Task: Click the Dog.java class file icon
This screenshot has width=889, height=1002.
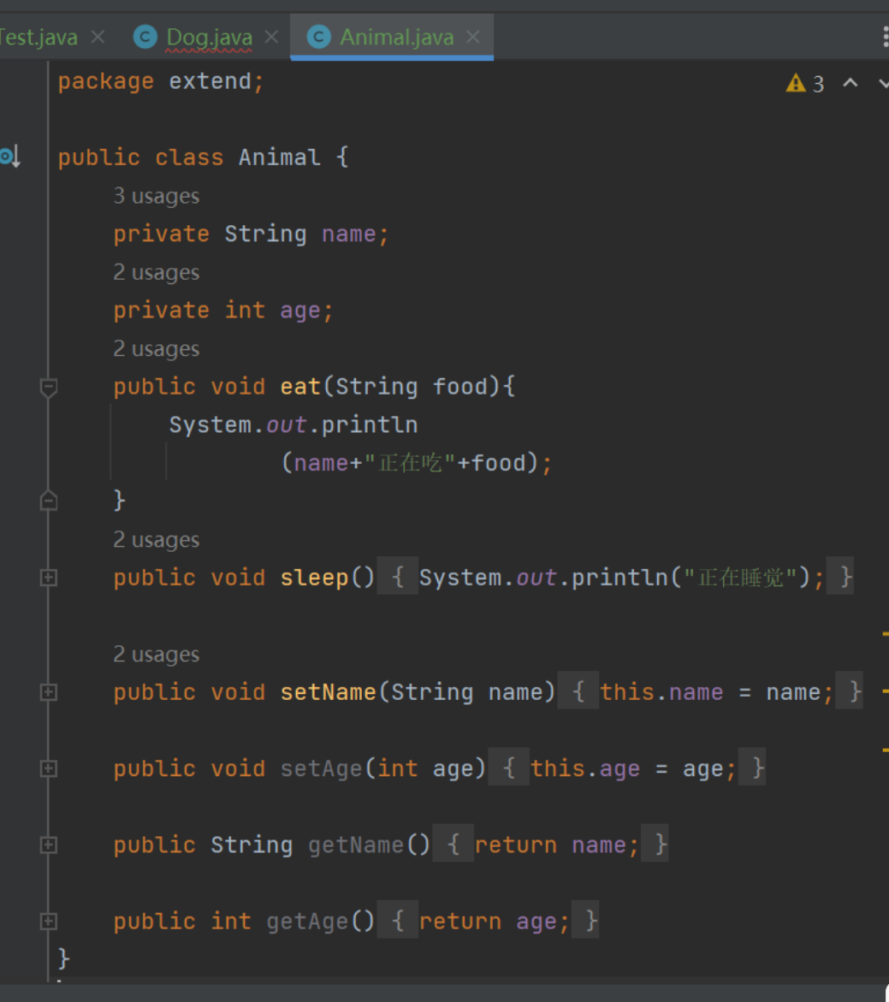Action: pyautogui.click(x=145, y=37)
